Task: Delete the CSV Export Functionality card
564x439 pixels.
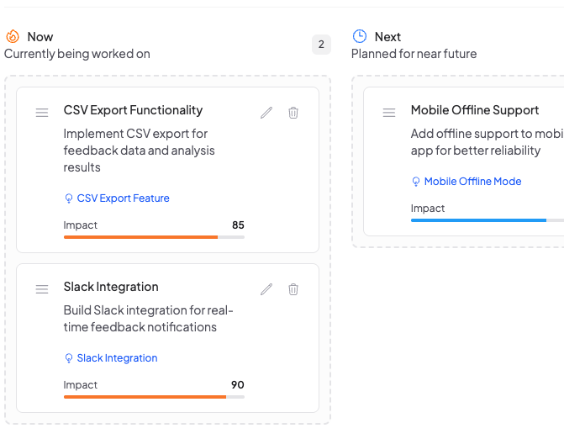Action: (x=293, y=113)
